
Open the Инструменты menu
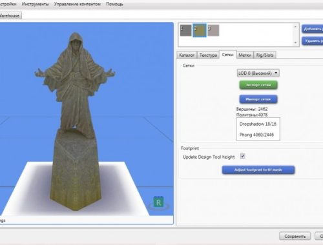coord(35,4)
